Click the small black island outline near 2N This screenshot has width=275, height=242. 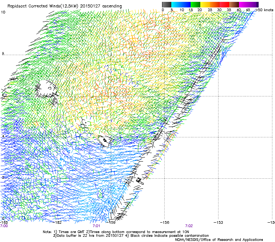click(140, 181)
